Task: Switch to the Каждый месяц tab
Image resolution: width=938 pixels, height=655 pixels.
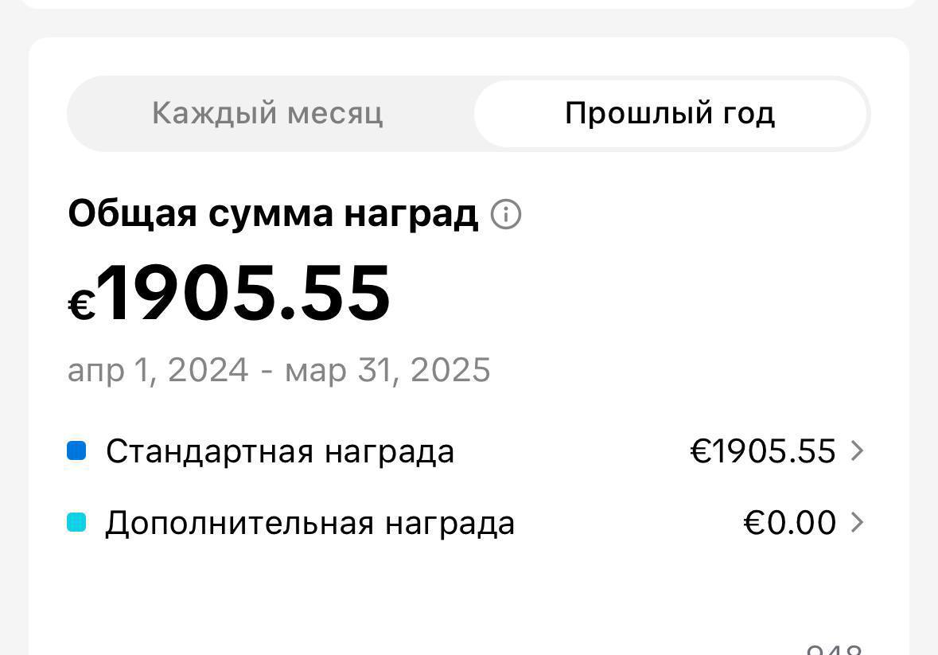Action: coord(267,113)
